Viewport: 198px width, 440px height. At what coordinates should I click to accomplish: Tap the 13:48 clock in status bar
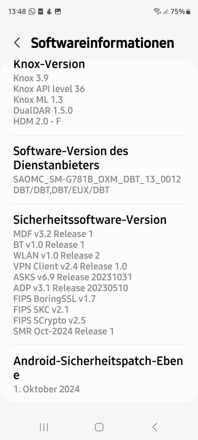tap(17, 11)
